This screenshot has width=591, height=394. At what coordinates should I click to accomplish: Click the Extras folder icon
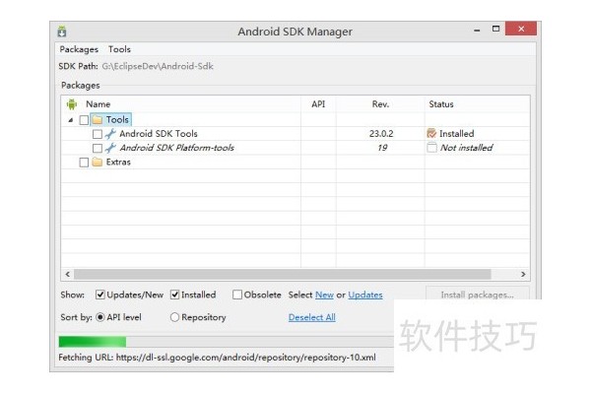98,163
